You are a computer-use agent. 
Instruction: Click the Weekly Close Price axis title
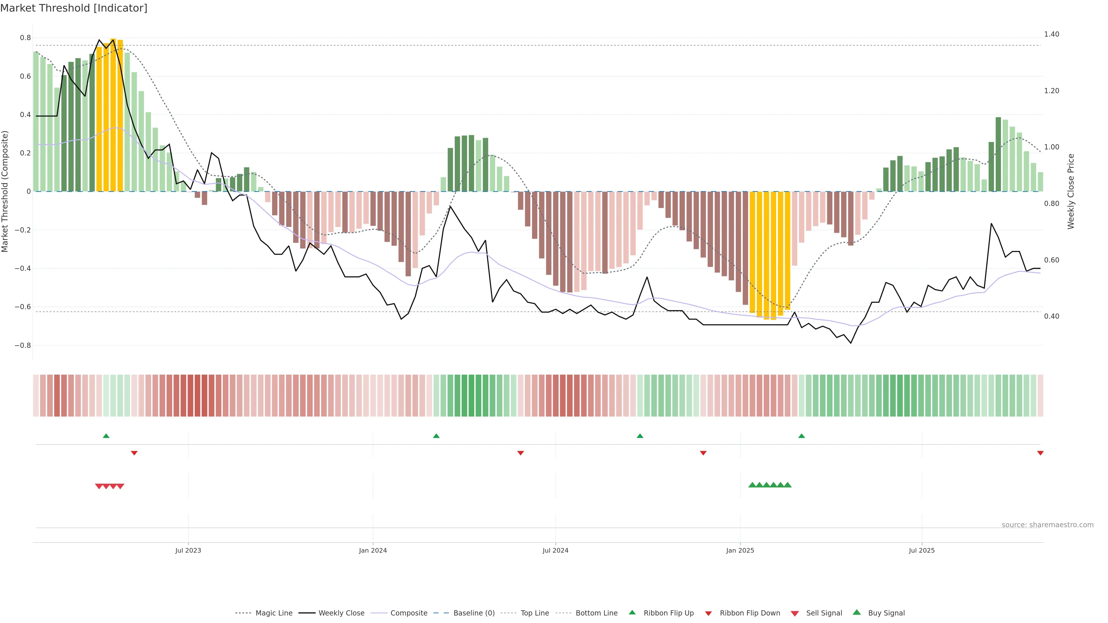[1070, 191]
